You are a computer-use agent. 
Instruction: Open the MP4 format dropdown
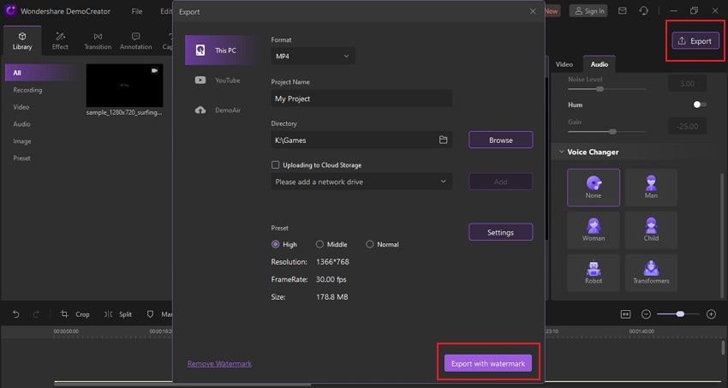tap(313, 57)
